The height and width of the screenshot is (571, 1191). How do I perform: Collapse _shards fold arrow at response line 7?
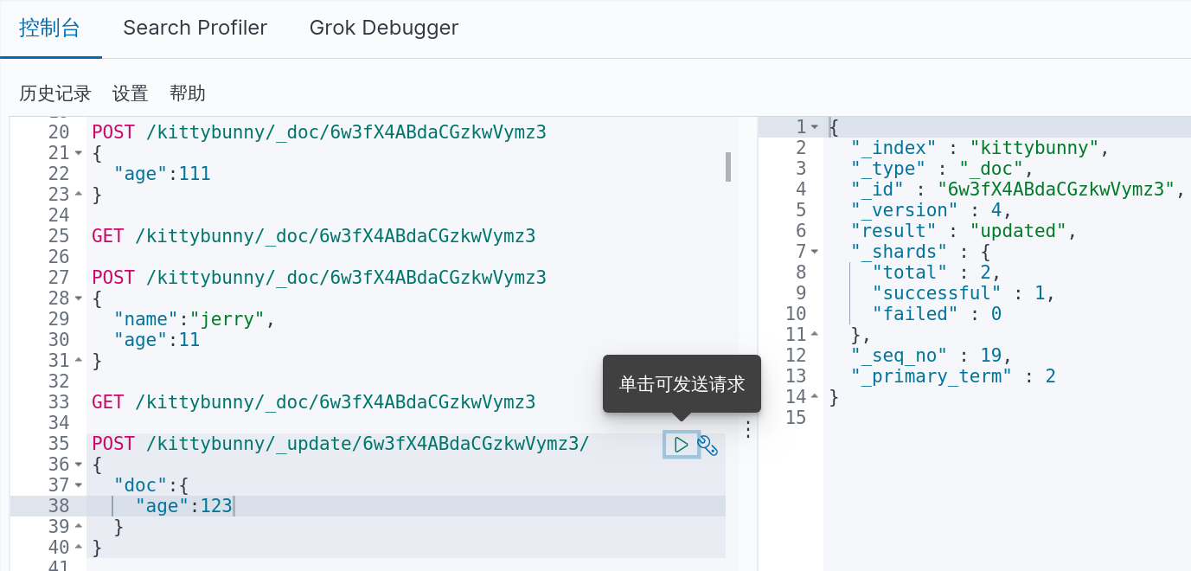(815, 252)
